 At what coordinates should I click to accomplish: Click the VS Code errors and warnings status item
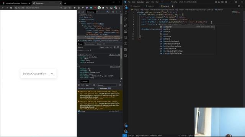pos(131,135)
